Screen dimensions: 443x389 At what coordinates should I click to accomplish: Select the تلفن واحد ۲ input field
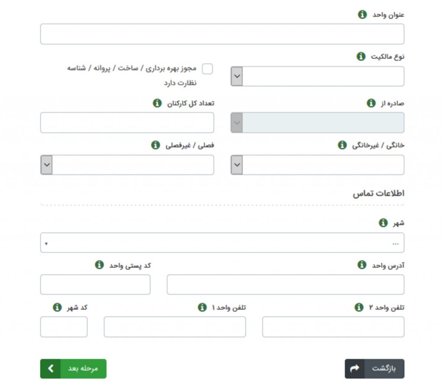(x=333, y=327)
